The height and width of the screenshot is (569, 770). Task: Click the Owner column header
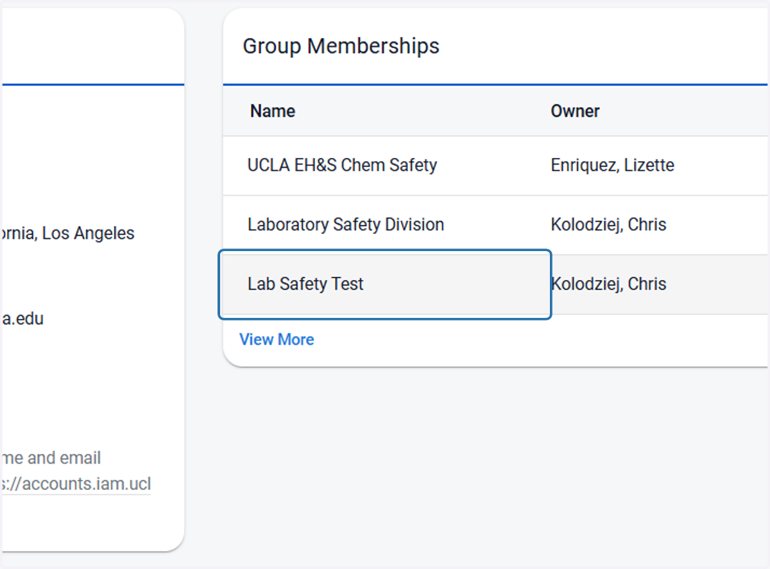(575, 111)
